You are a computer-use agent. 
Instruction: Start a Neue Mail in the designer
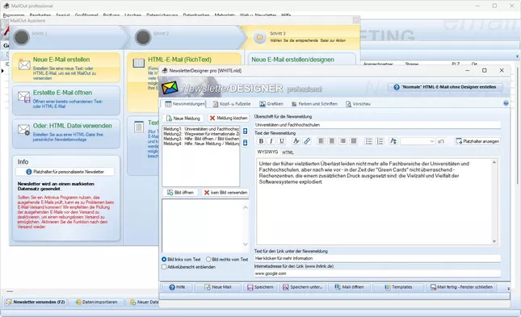[218, 287]
